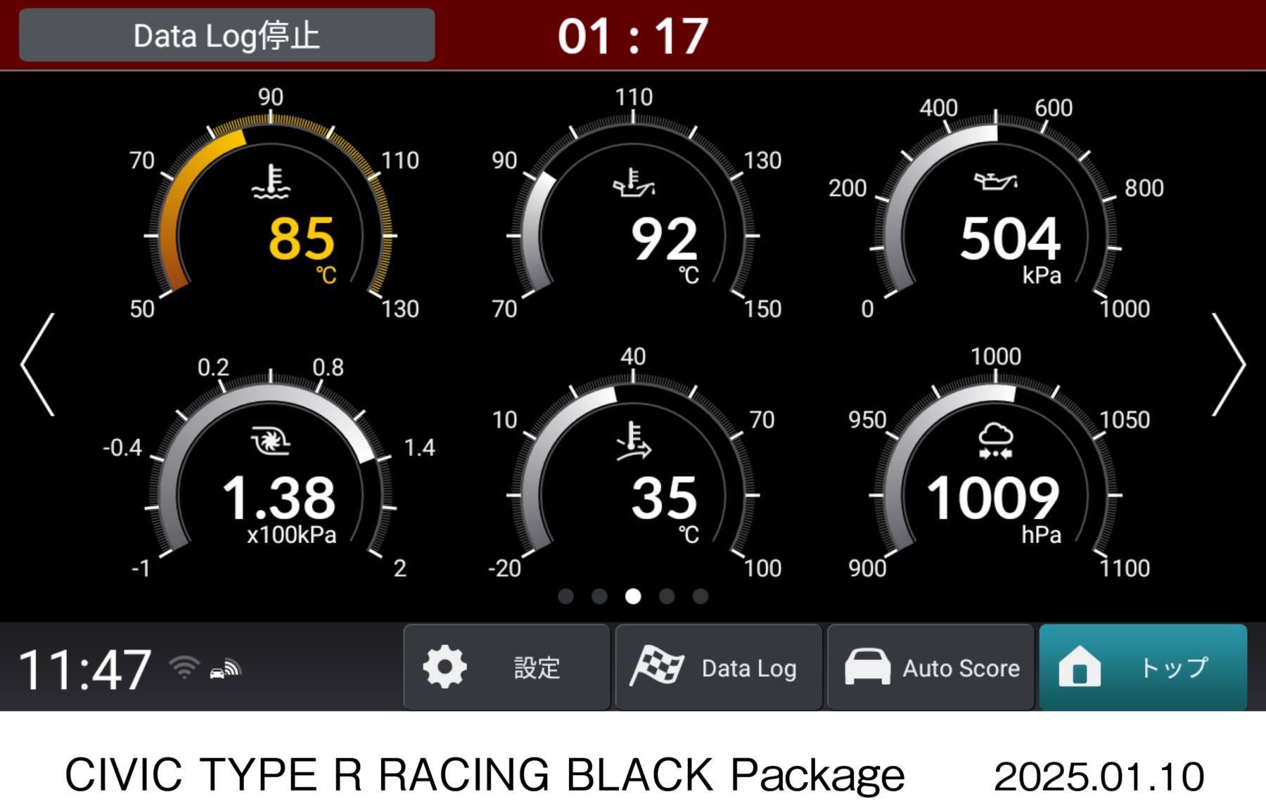
Task: Select the active third page dot
Action: click(x=633, y=596)
